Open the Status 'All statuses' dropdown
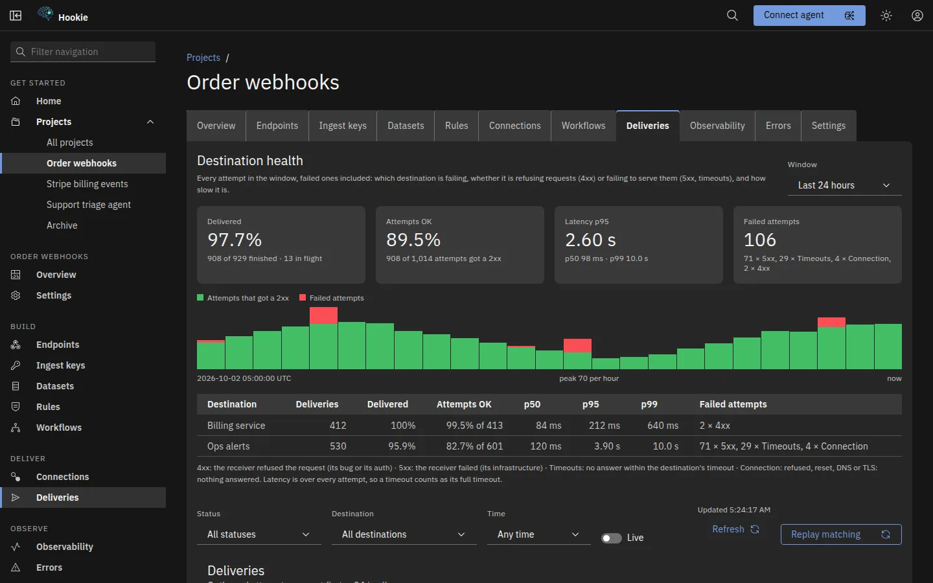This screenshot has width=933, height=583. [x=259, y=534]
